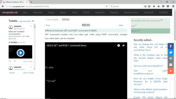This screenshot has width=176, height=99.
Task: Like the tweet with the heart icon
Action: pyautogui.click(x=10, y=61)
